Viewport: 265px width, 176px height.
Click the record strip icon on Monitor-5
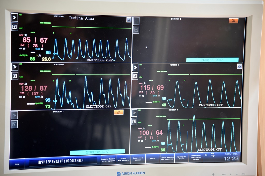point(135,76)
